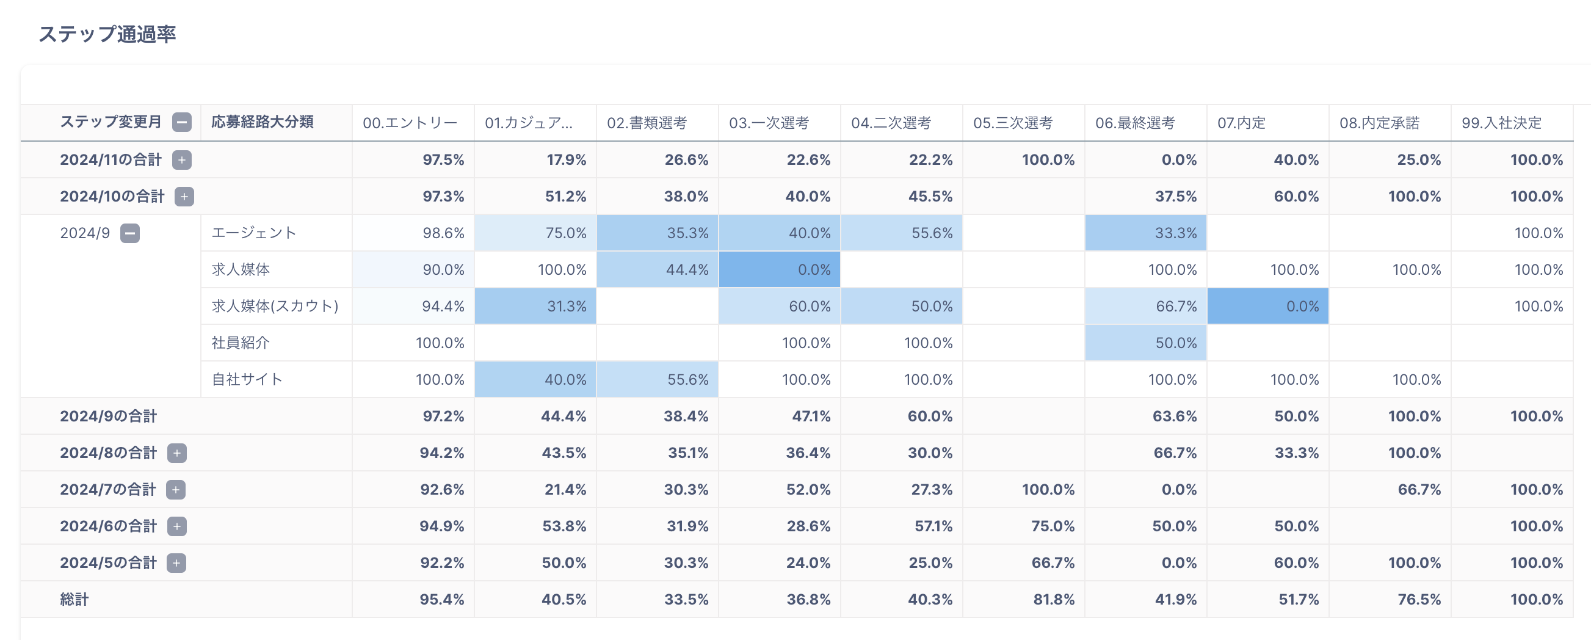Click the 03.一次選考 column header
This screenshot has height=640, width=1591.
[x=769, y=123]
